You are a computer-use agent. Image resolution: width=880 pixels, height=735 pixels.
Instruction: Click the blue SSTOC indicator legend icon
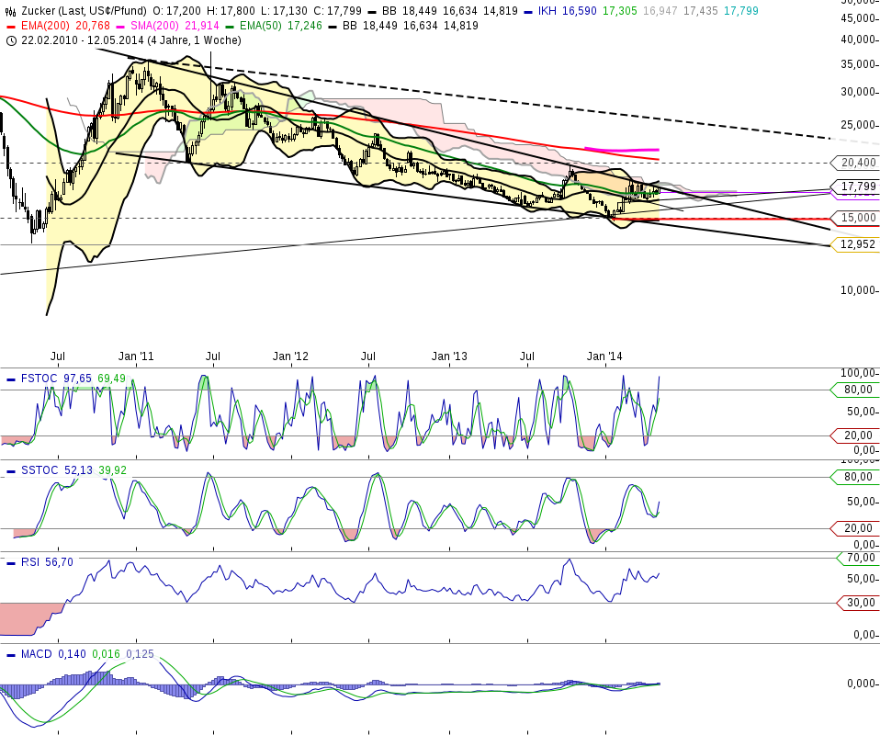(11, 469)
